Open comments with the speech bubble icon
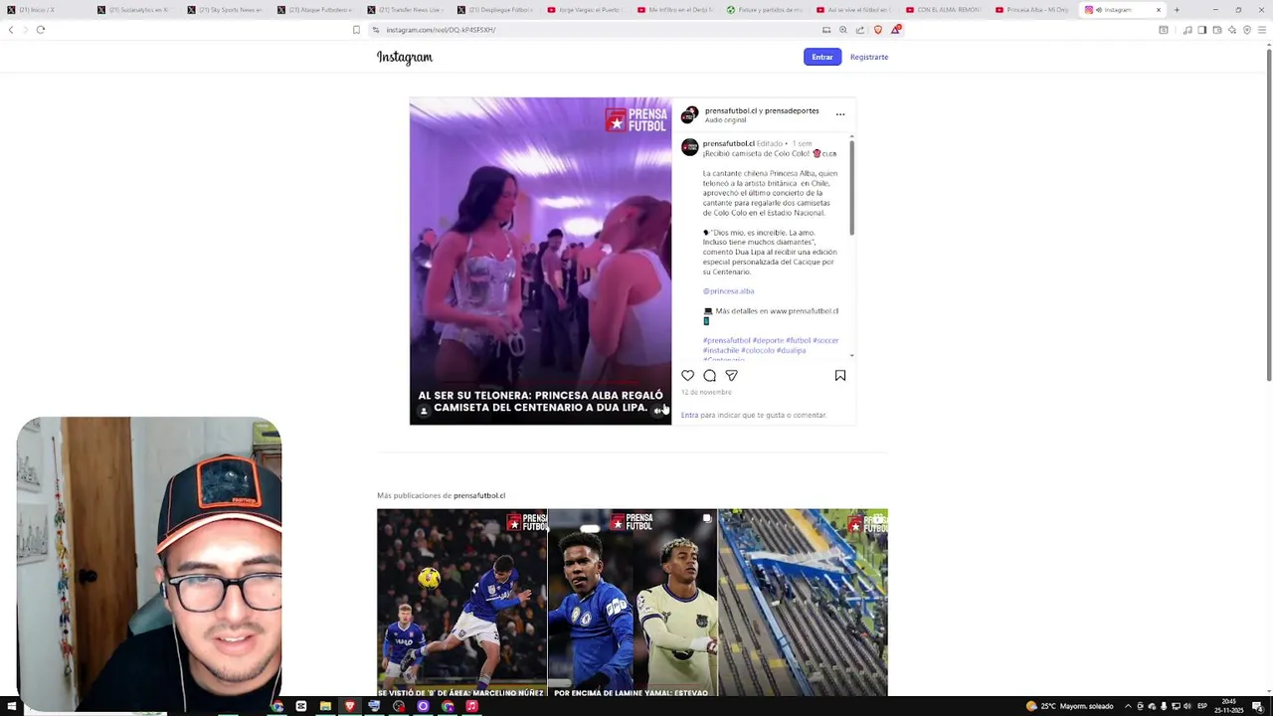Image resolution: width=1273 pixels, height=716 pixels. point(709,376)
